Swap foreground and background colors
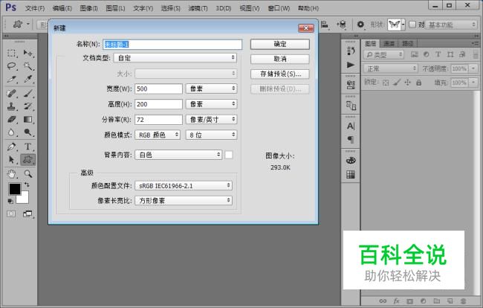This screenshot has height=308, width=483. (x=27, y=185)
